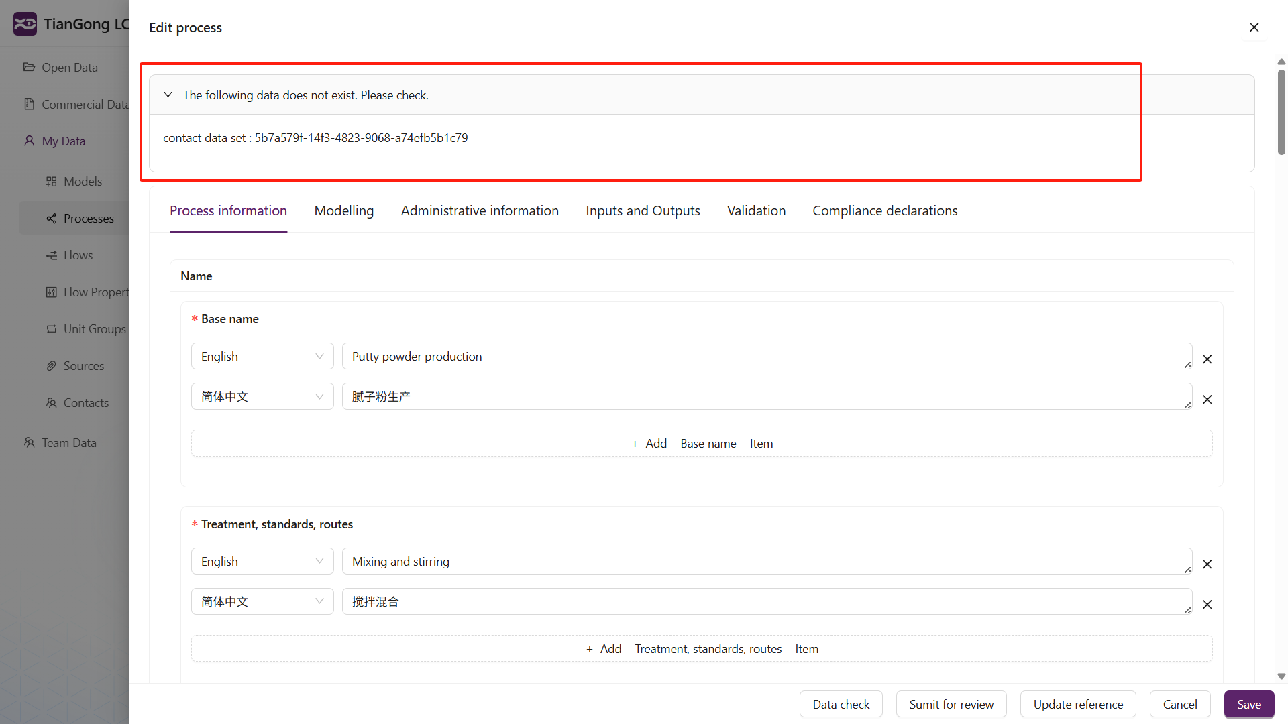Screen dimensions: 1288x724
Task: Collapse the missing data warning panel
Action: click(x=168, y=95)
